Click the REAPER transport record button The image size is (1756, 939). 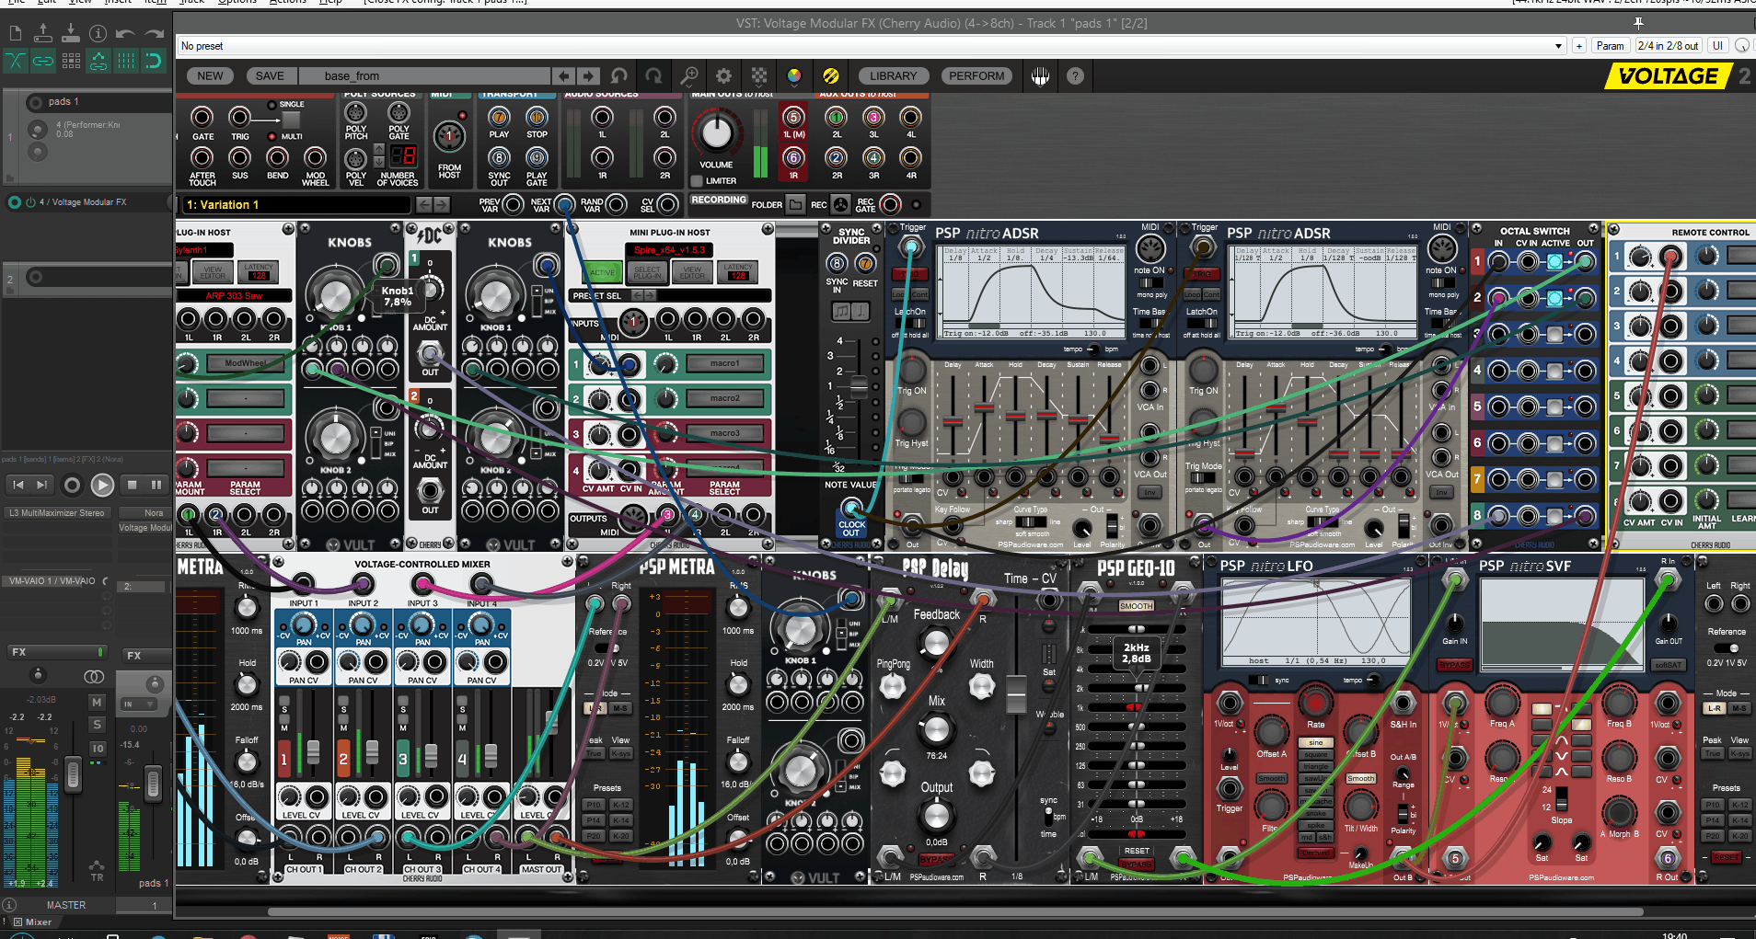point(72,484)
